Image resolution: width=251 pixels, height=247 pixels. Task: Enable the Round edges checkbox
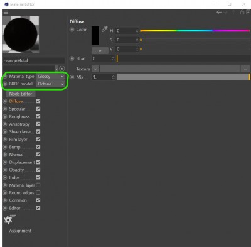pos(38,192)
